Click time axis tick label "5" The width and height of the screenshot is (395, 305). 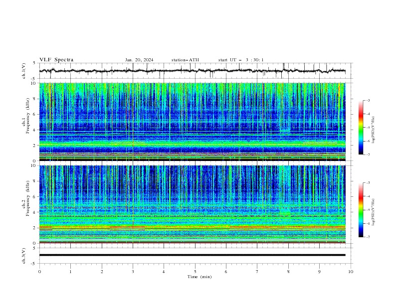[195, 272]
